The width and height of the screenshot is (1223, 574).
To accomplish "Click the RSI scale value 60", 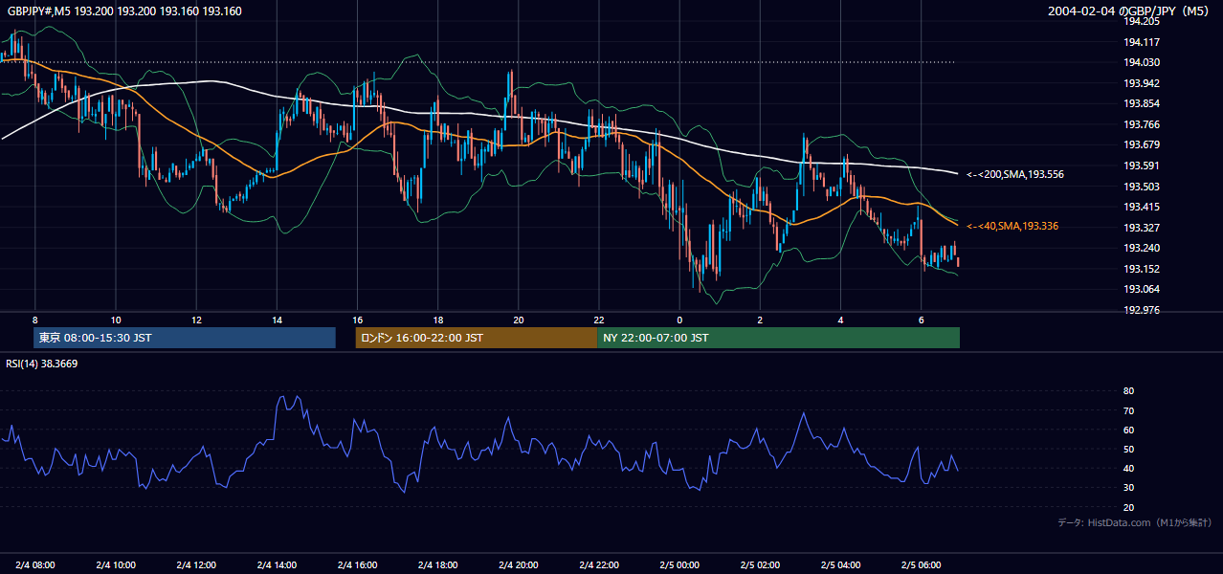I will coord(1128,430).
